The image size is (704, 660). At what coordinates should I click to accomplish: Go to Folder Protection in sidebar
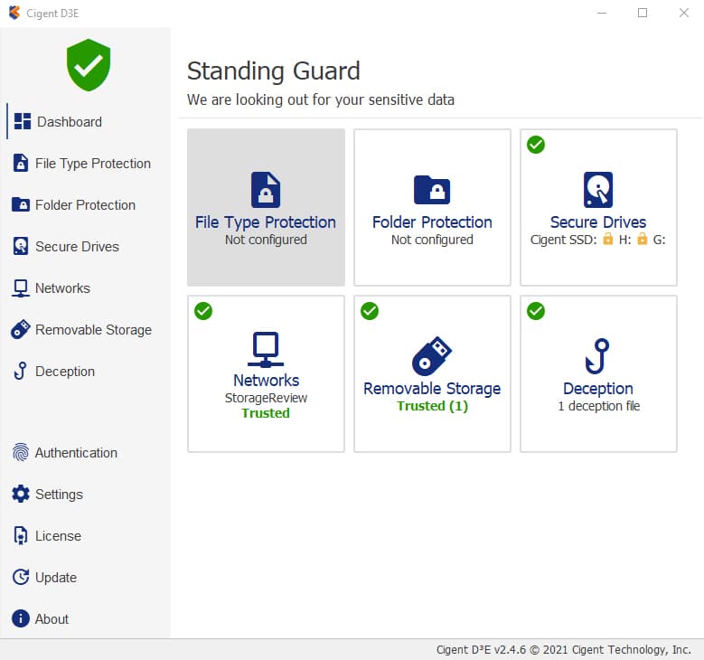(85, 205)
